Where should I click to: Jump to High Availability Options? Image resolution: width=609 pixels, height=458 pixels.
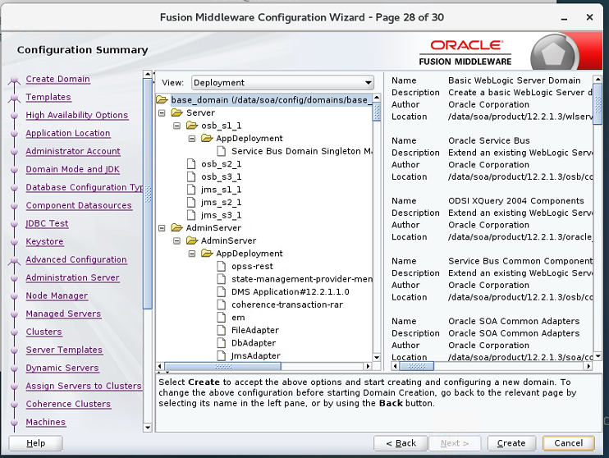[x=77, y=115]
